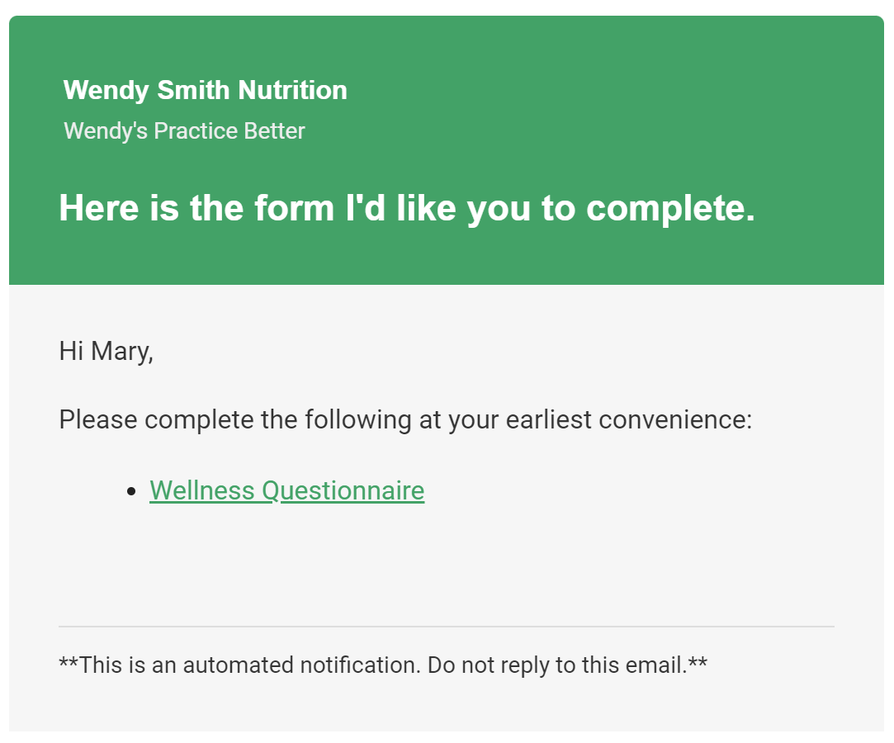Click "This is an automated notification." sentence

(250, 665)
